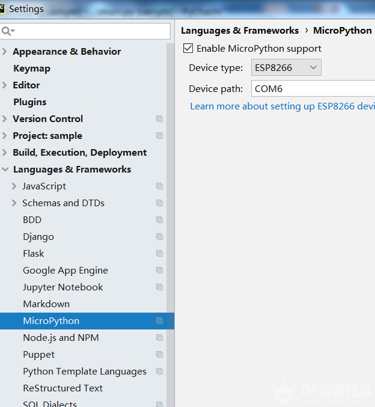Screen dimensions: 375x407
Task: Select Jupyter Notebook item
Action: pyautogui.click(x=63, y=287)
